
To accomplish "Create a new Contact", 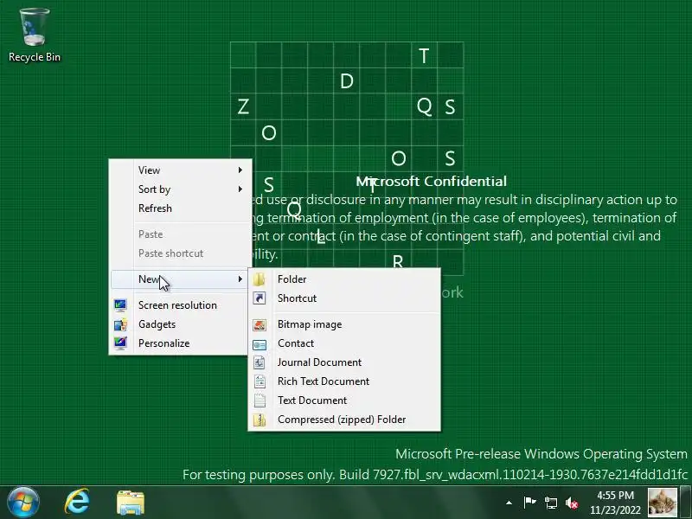I will [x=344, y=343].
